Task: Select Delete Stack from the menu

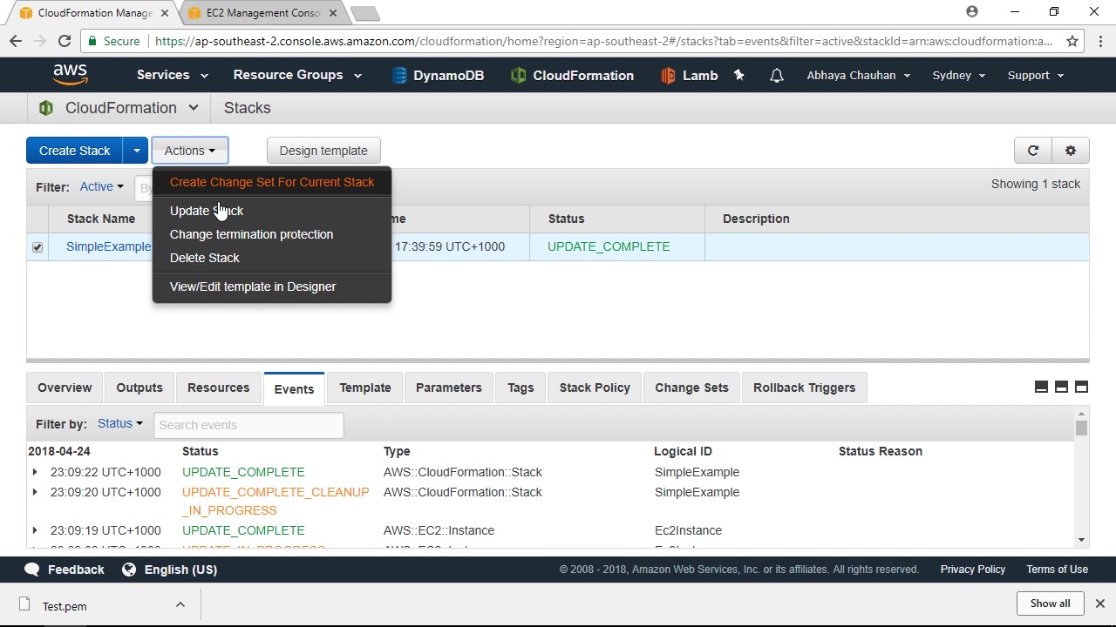Action: coord(272,258)
